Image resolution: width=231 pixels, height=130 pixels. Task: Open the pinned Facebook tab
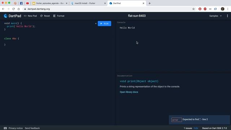coord(21,3)
